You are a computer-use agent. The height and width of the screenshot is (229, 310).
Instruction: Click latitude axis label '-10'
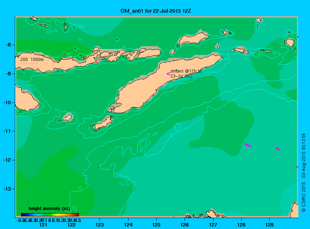coord(7,103)
